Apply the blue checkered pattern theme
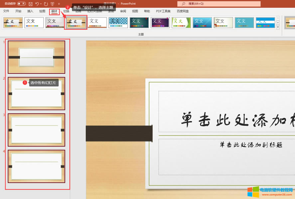The image size is (295, 199). click(118, 22)
